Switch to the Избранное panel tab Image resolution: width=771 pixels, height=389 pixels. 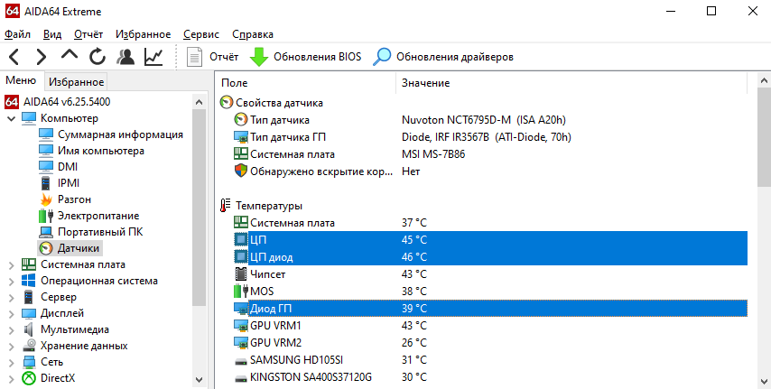click(76, 81)
